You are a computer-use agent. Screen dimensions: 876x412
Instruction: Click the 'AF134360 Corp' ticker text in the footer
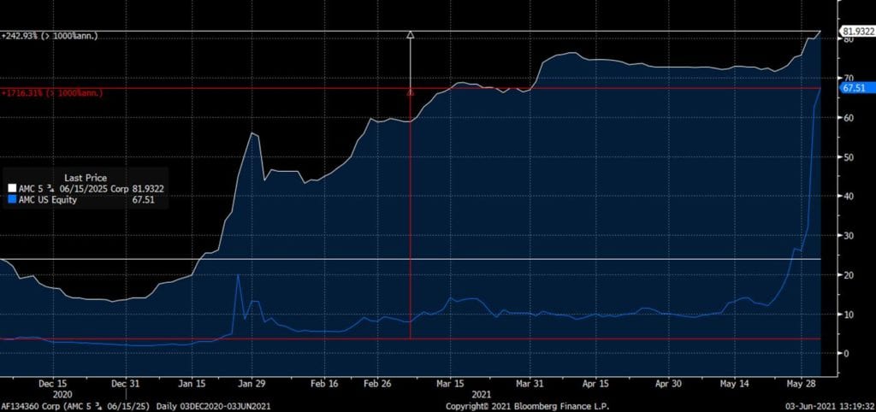tap(30, 406)
